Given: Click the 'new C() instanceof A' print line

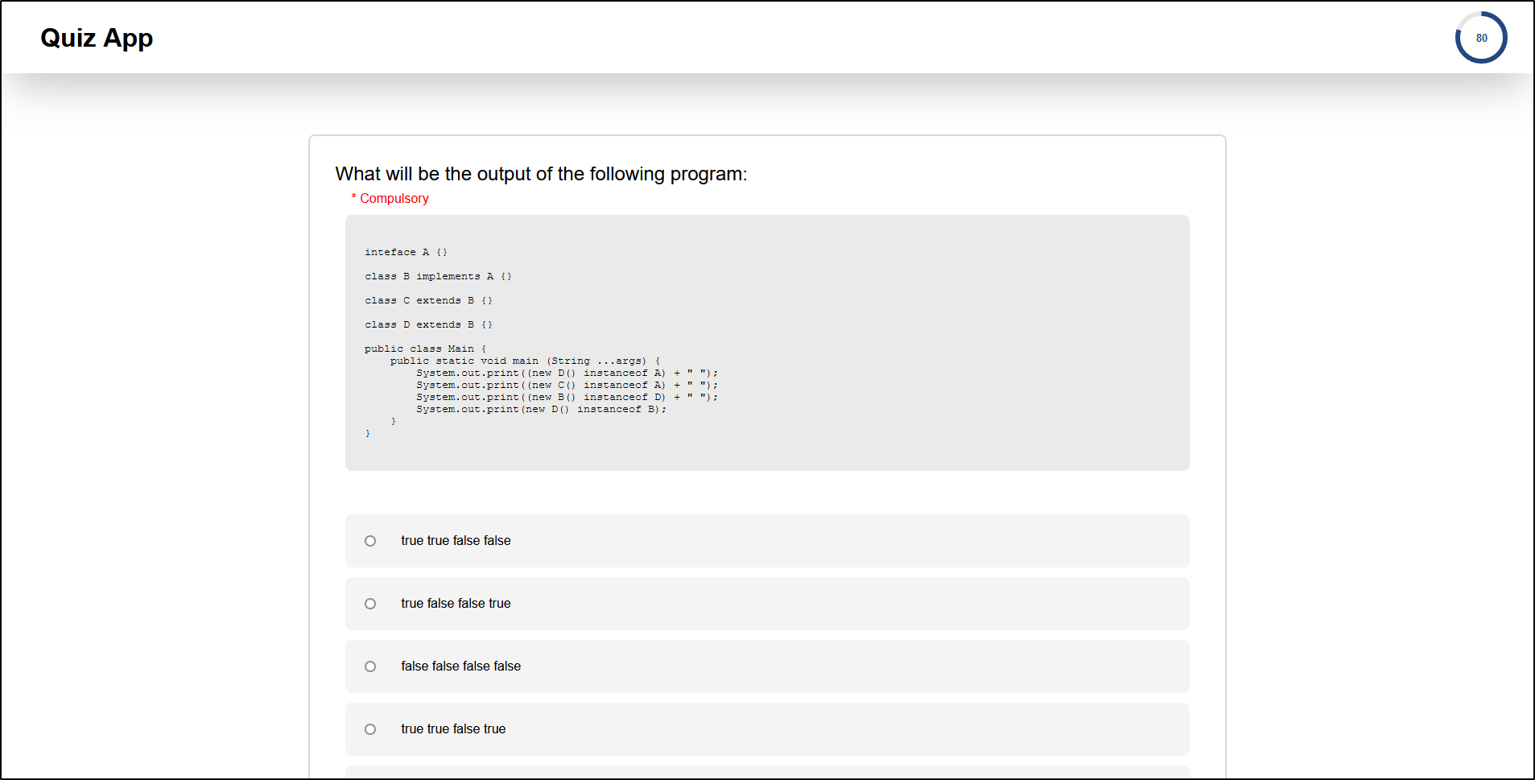Looking at the screenshot, I should 567,385.
